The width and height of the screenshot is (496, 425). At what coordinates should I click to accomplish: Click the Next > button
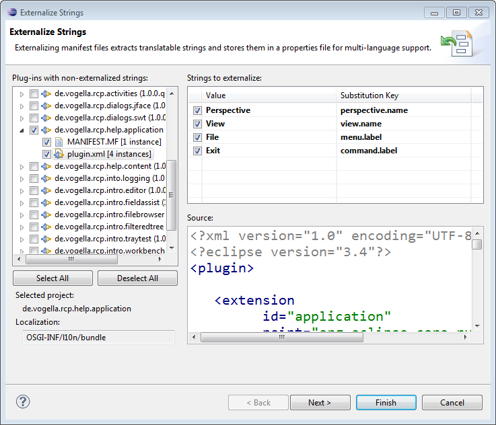click(320, 403)
